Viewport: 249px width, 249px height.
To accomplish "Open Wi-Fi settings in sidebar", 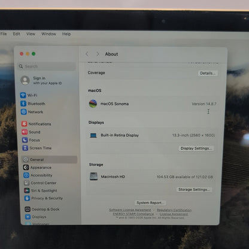I will click(29, 95).
